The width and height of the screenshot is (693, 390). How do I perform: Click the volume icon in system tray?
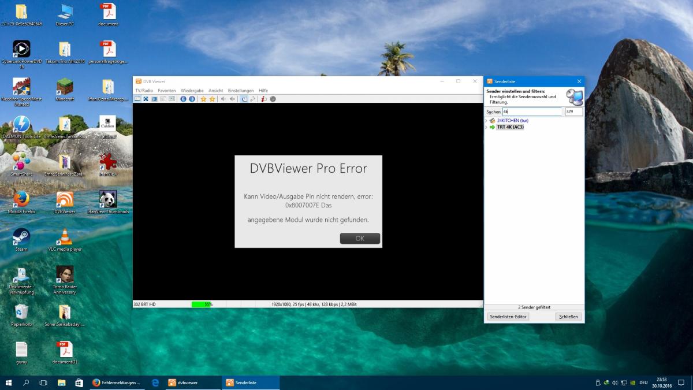coord(615,382)
